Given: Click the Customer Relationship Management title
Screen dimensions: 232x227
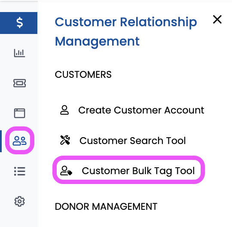Looking at the screenshot, I should coord(126,32).
